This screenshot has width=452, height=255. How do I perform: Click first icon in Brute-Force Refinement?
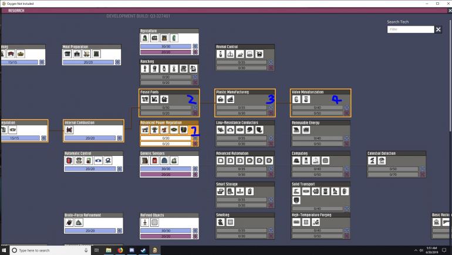69,222
